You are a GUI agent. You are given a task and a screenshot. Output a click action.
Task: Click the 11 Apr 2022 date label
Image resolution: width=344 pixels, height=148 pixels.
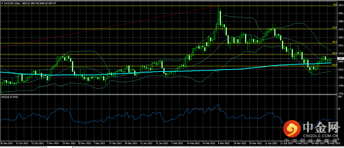pyautogui.click(x=271, y=143)
